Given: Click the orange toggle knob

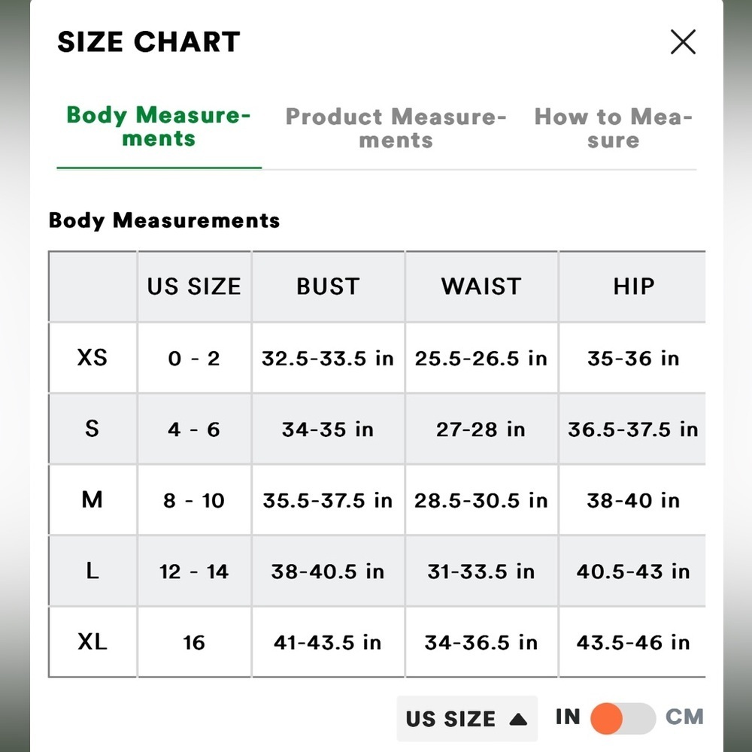Looking at the screenshot, I should (x=606, y=718).
